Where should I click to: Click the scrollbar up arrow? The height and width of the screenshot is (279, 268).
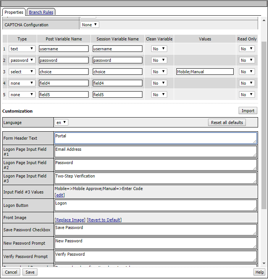click(264, 20)
